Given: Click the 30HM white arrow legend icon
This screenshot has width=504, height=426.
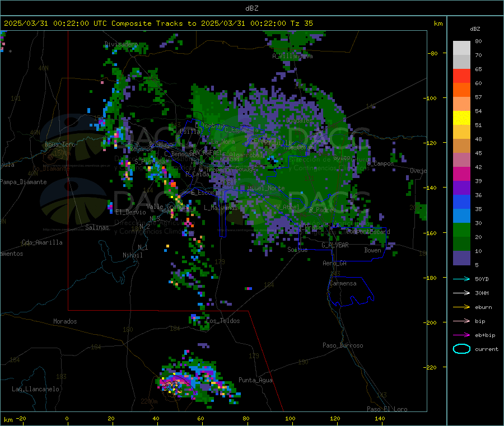Looking at the screenshot, I should [461, 293].
